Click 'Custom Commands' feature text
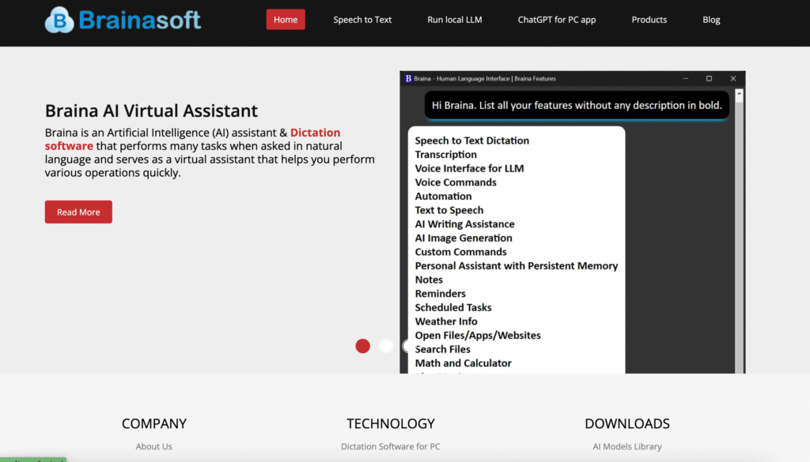This screenshot has height=462, width=810. 461,252
